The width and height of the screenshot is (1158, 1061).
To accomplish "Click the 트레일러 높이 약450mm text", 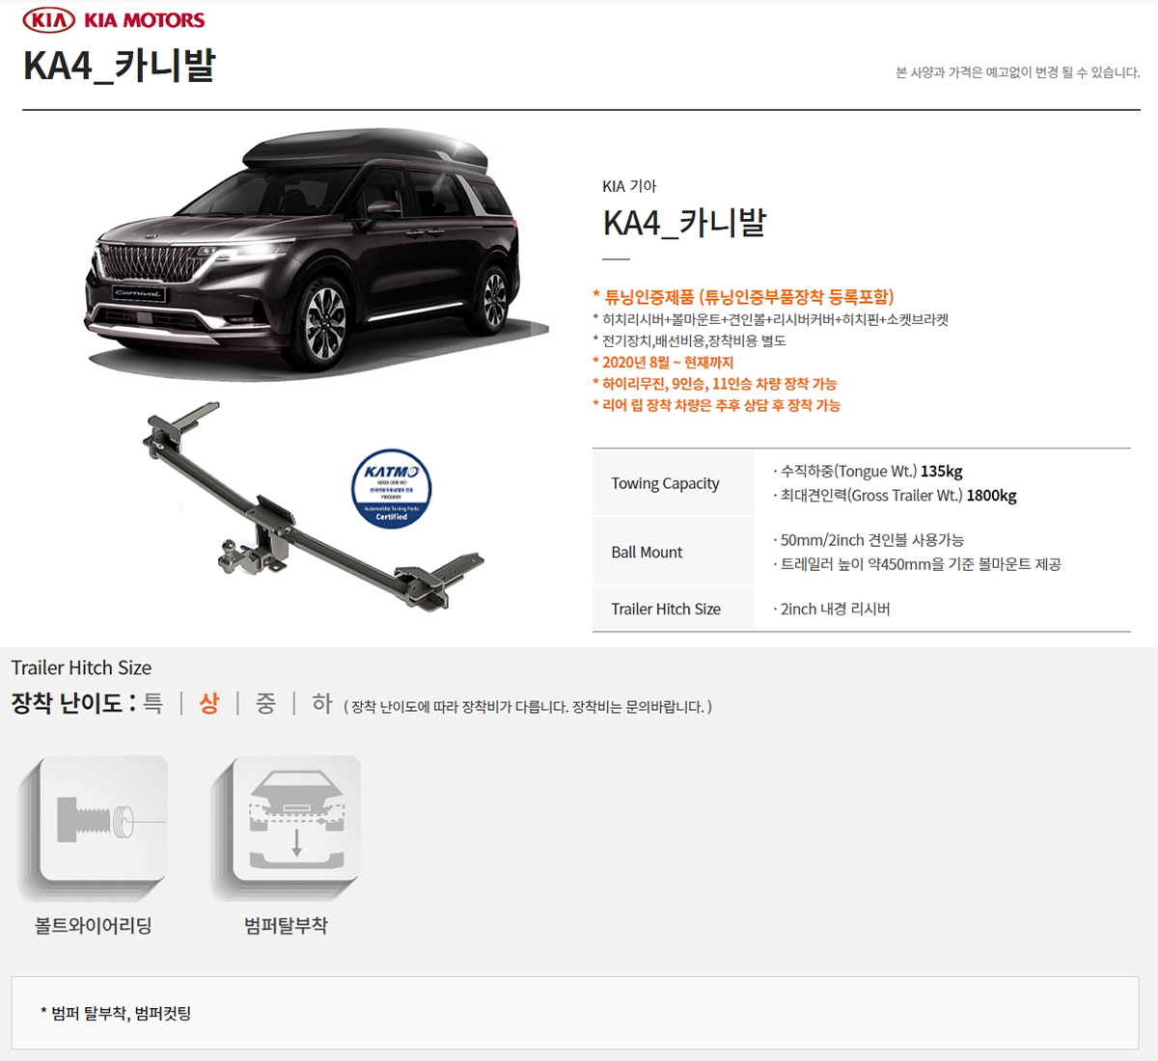I will point(917,564).
